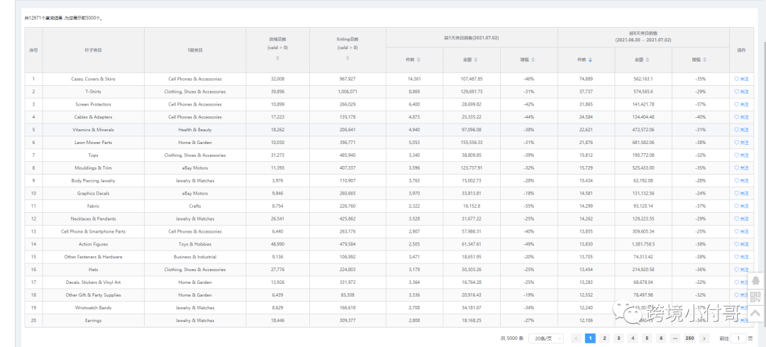Sort previous 1-day 增幅 column

(533, 60)
